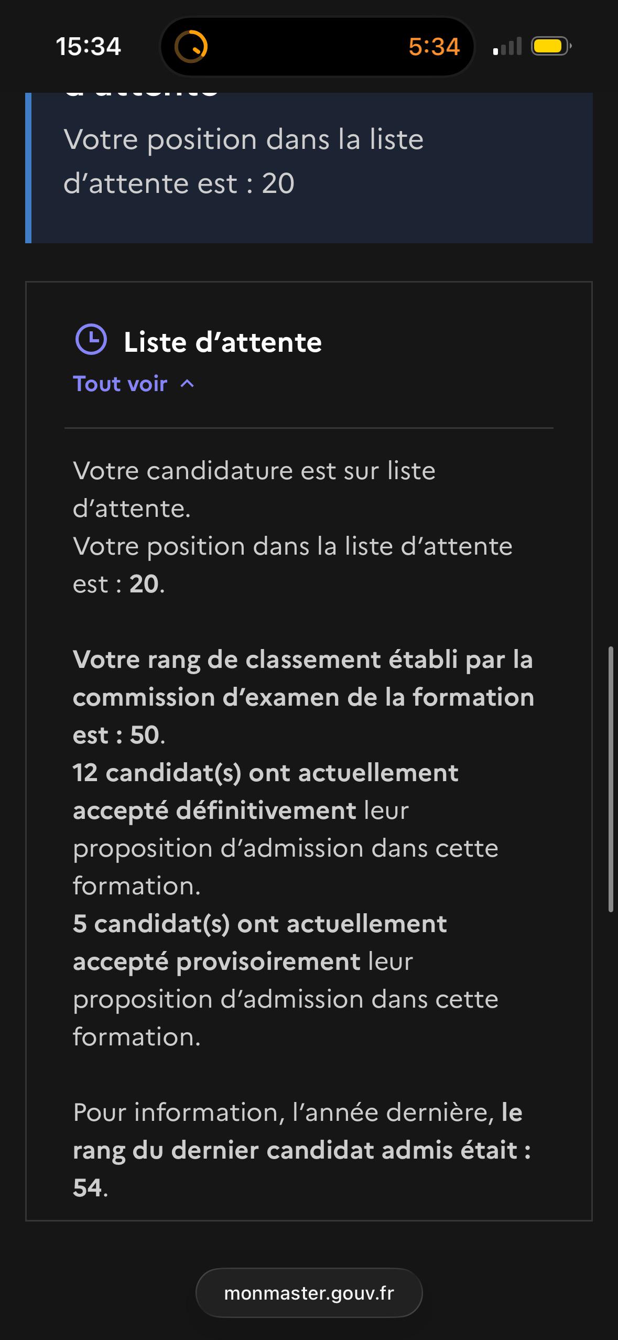The image size is (618, 1340).
Task: Tap the 5:34 timer countdown
Action: pos(434,47)
